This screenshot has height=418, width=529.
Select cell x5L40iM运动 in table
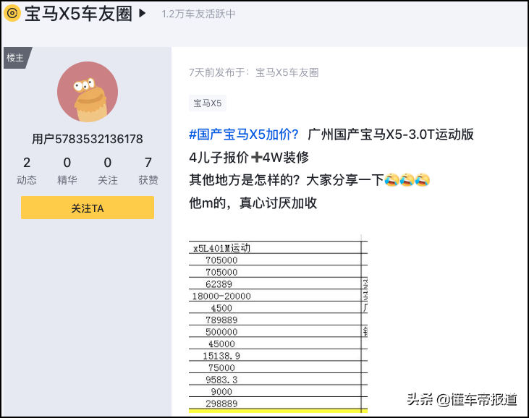(x=275, y=248)
